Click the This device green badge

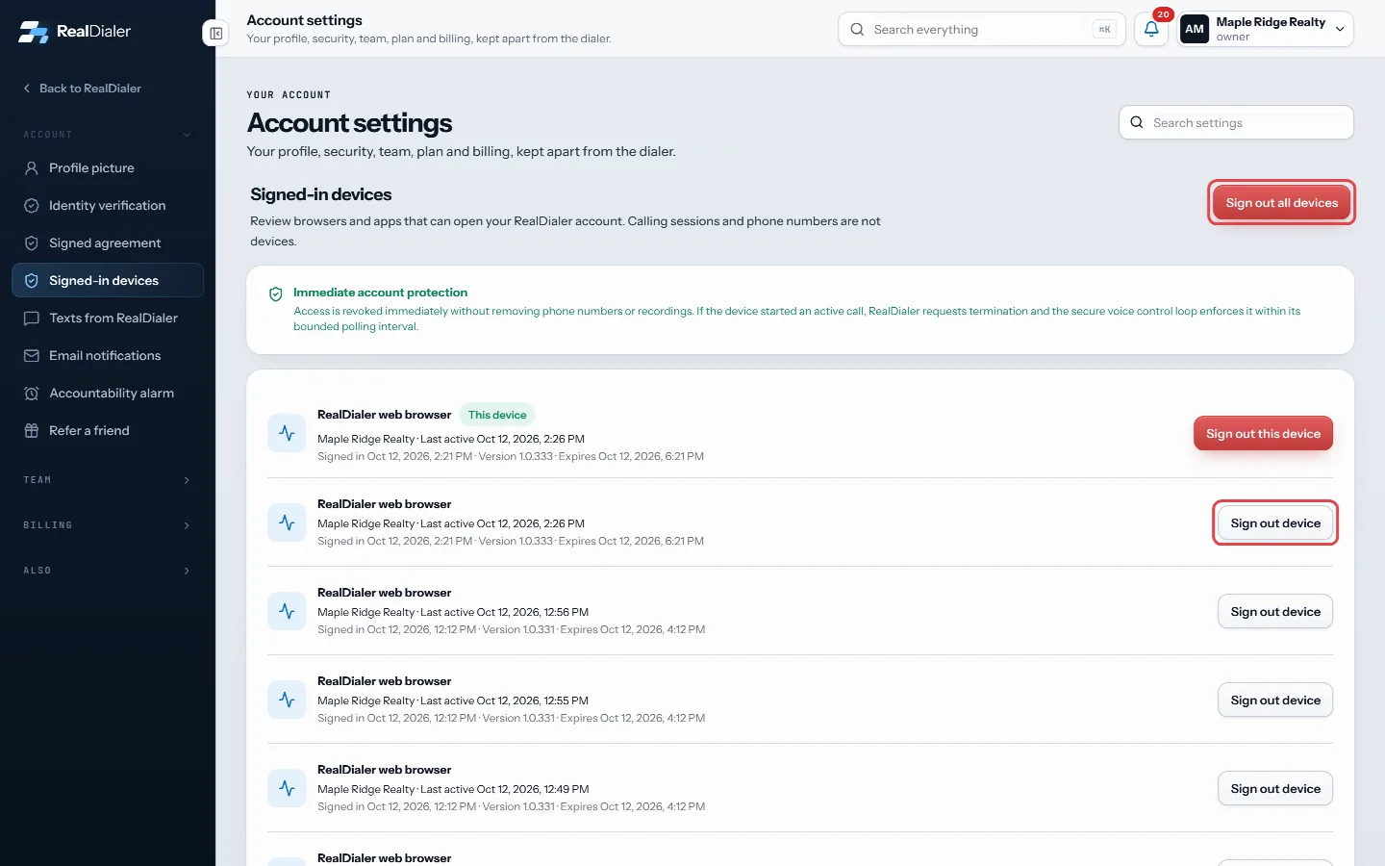[x=497, y=415]
